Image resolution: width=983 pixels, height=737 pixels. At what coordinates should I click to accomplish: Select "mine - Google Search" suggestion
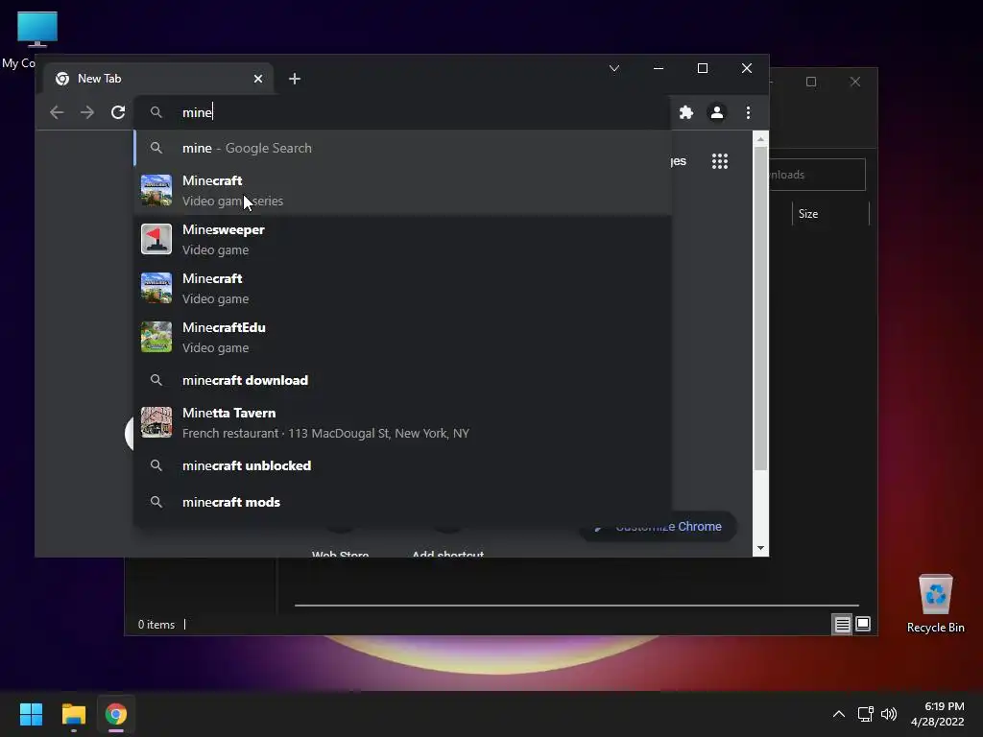pyautogui.click(x=402, y=148)
